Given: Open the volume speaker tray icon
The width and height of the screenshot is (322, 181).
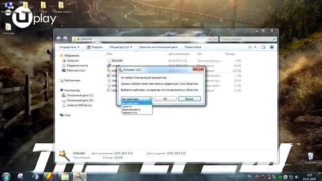Looking at the screenshot, I should pyautogui.click(x=296, y=177).
